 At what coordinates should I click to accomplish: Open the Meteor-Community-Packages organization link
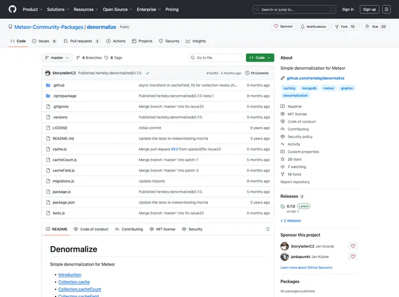point(49,27)
